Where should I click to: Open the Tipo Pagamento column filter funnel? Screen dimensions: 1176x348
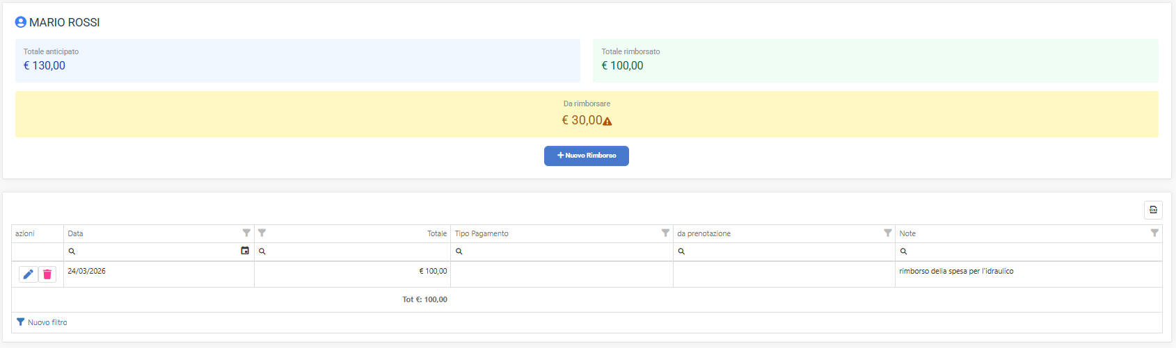665,233
